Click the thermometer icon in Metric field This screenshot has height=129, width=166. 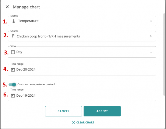13,21
